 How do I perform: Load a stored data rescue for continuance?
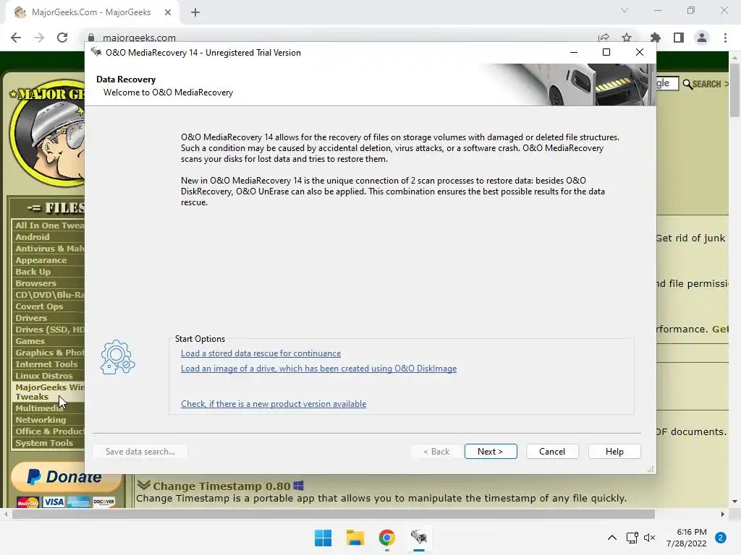pyautogui.click(x=261, y=353)
